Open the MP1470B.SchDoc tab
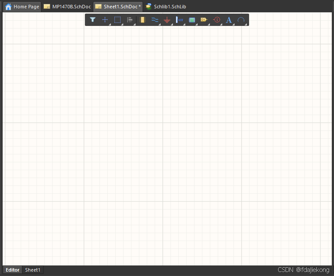 (67, 7)
